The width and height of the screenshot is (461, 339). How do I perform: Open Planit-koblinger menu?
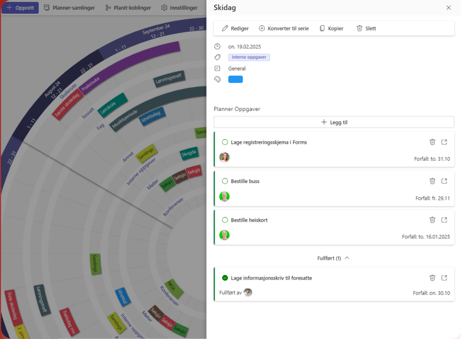(128, 8)
